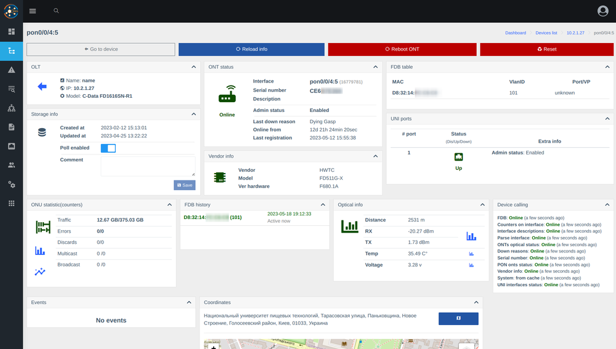Click into the Comment text field
Viewport: 616px width, 349px height.
tap(148, 166)
